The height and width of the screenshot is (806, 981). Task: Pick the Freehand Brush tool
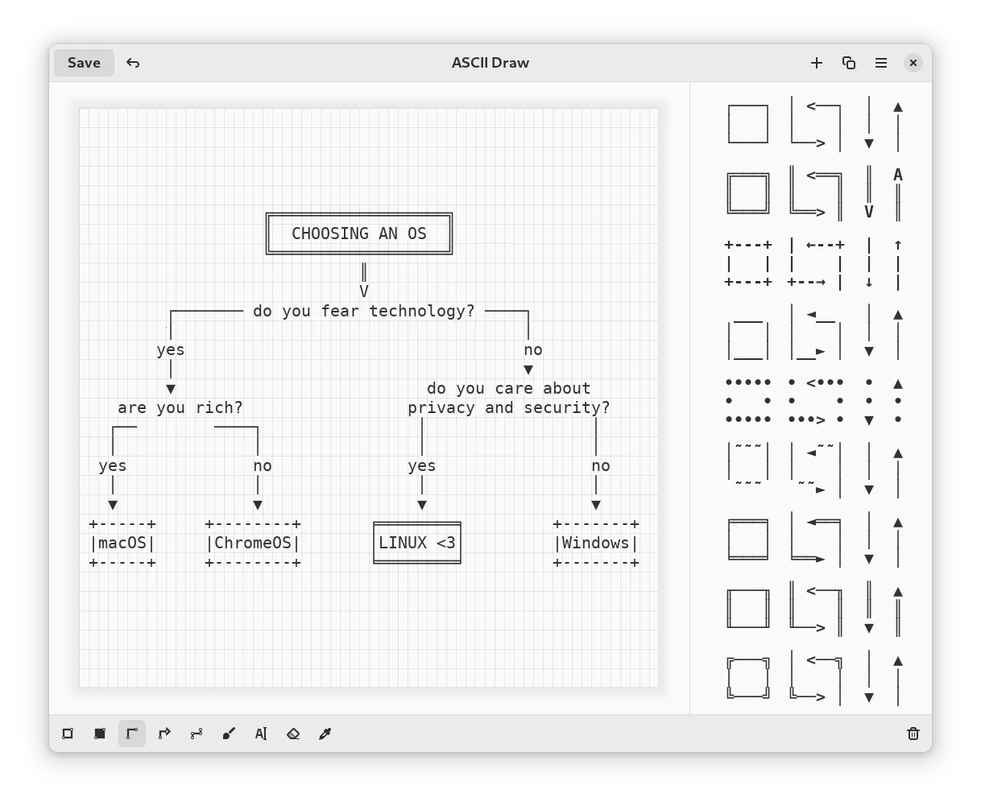pyautogui.click(x=229, y=734)
